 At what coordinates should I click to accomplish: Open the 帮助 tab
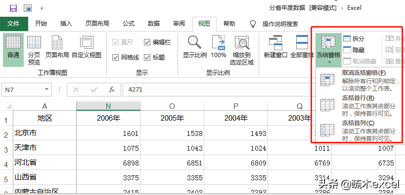(x=229, y=24)
